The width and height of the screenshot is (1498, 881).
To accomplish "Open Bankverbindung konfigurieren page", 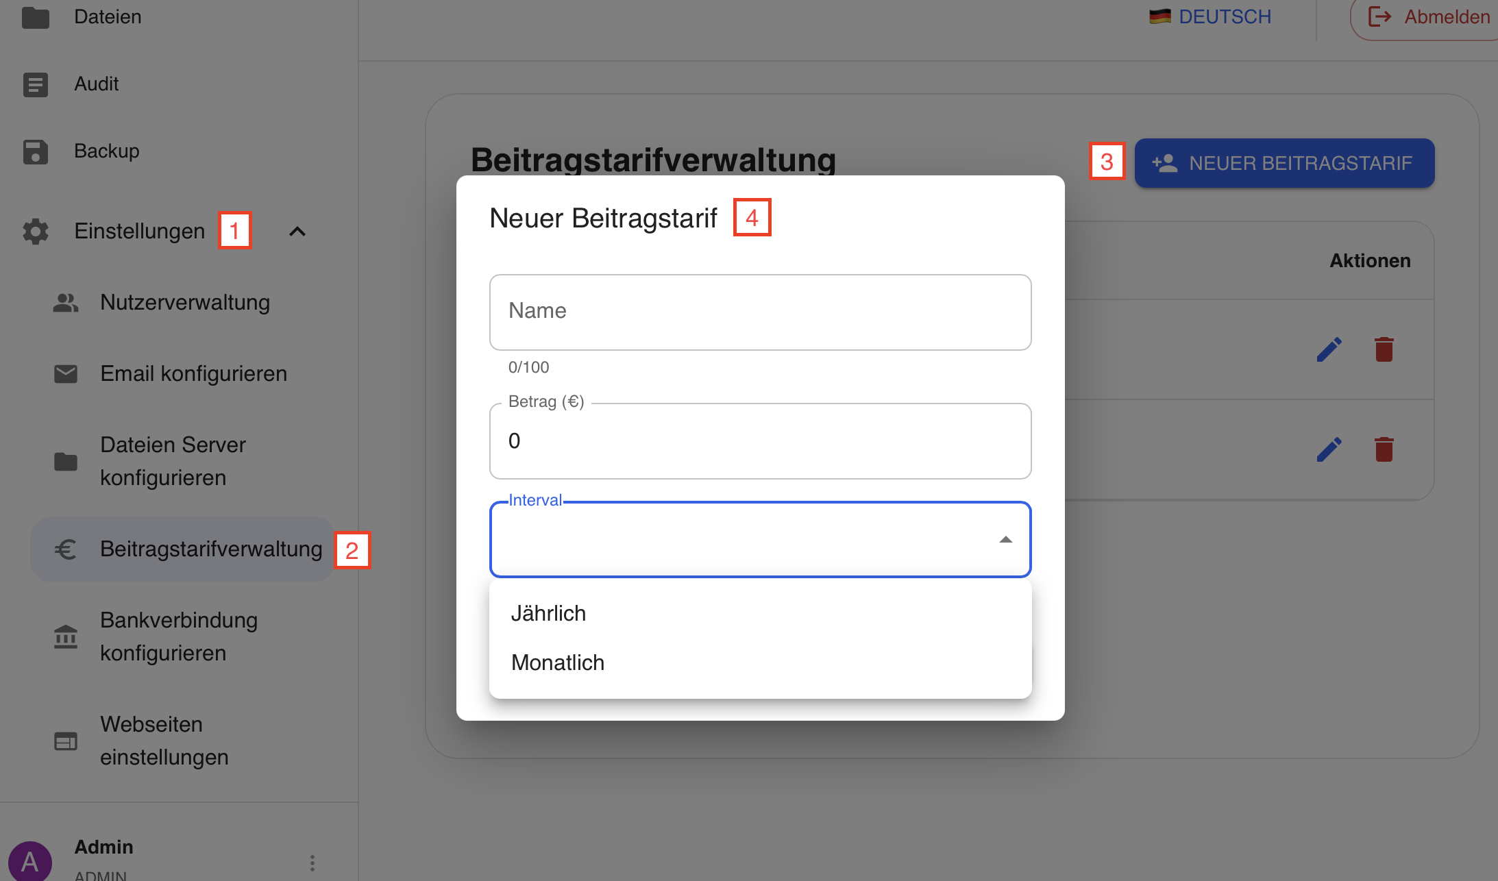I will coord(184,637).
